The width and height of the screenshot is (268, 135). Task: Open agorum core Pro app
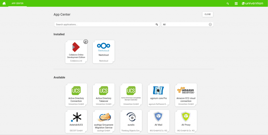pos(158,95)
